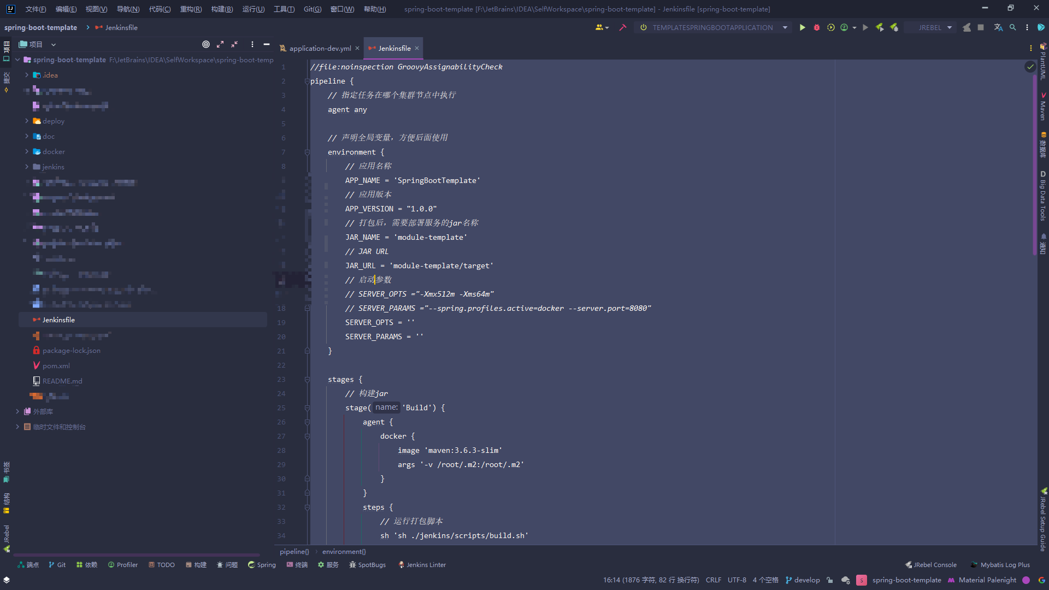Viewport: 1049px width, 590px height.
Task: Run with JRebel rocket icon
Action: coord(880,27)
